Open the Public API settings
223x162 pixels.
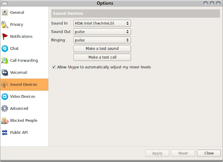[x=24, y=132]
